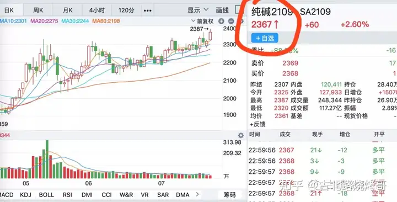The width and height of the screenshot is (397, 202).
Task: Click the 成交 column header
Action: (x=285, y=134)
